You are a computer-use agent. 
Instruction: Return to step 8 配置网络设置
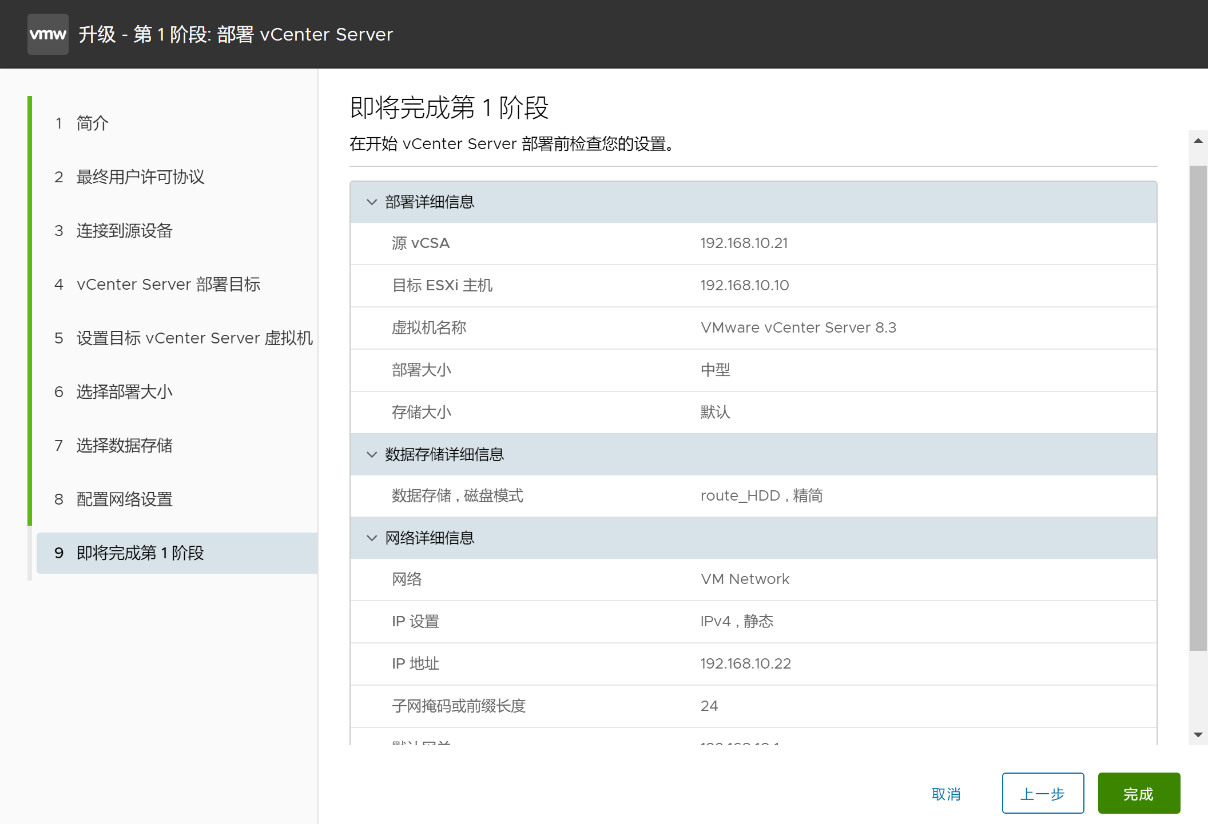[x=113, y=499]
